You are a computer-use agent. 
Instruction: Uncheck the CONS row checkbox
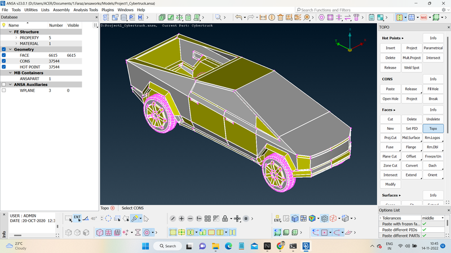[x=4, y=61]
